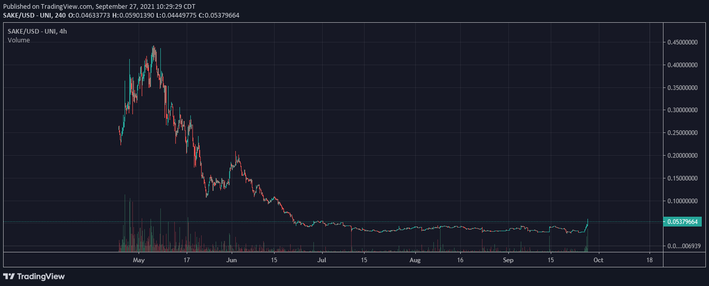The image size is (709, 286).
Task: Click the Jun label on time axis
Action: coord(232,259)
